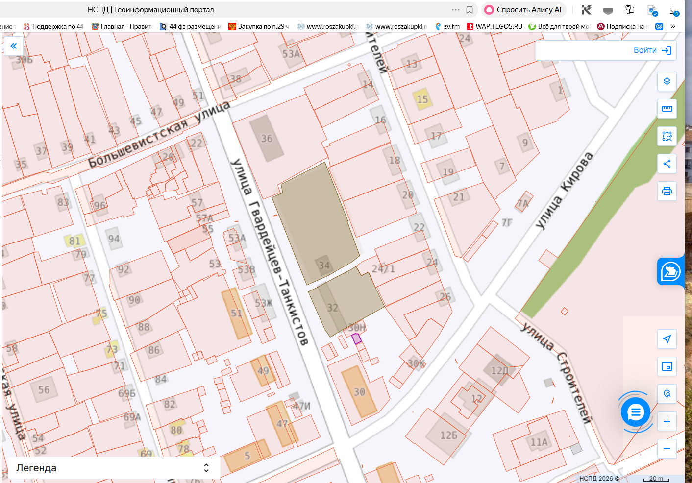Ask Alice AI via Спросить Алису AI

coord(524,10)
